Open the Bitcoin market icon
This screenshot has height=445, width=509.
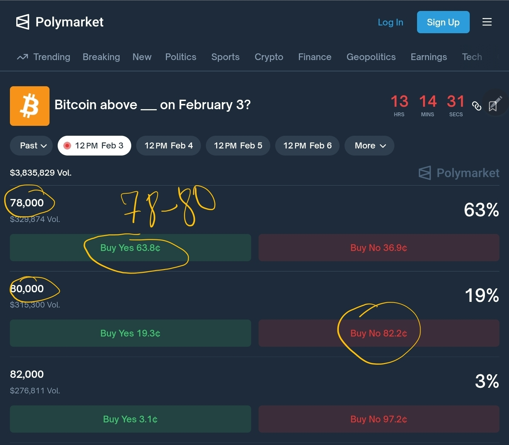point(30,106)
